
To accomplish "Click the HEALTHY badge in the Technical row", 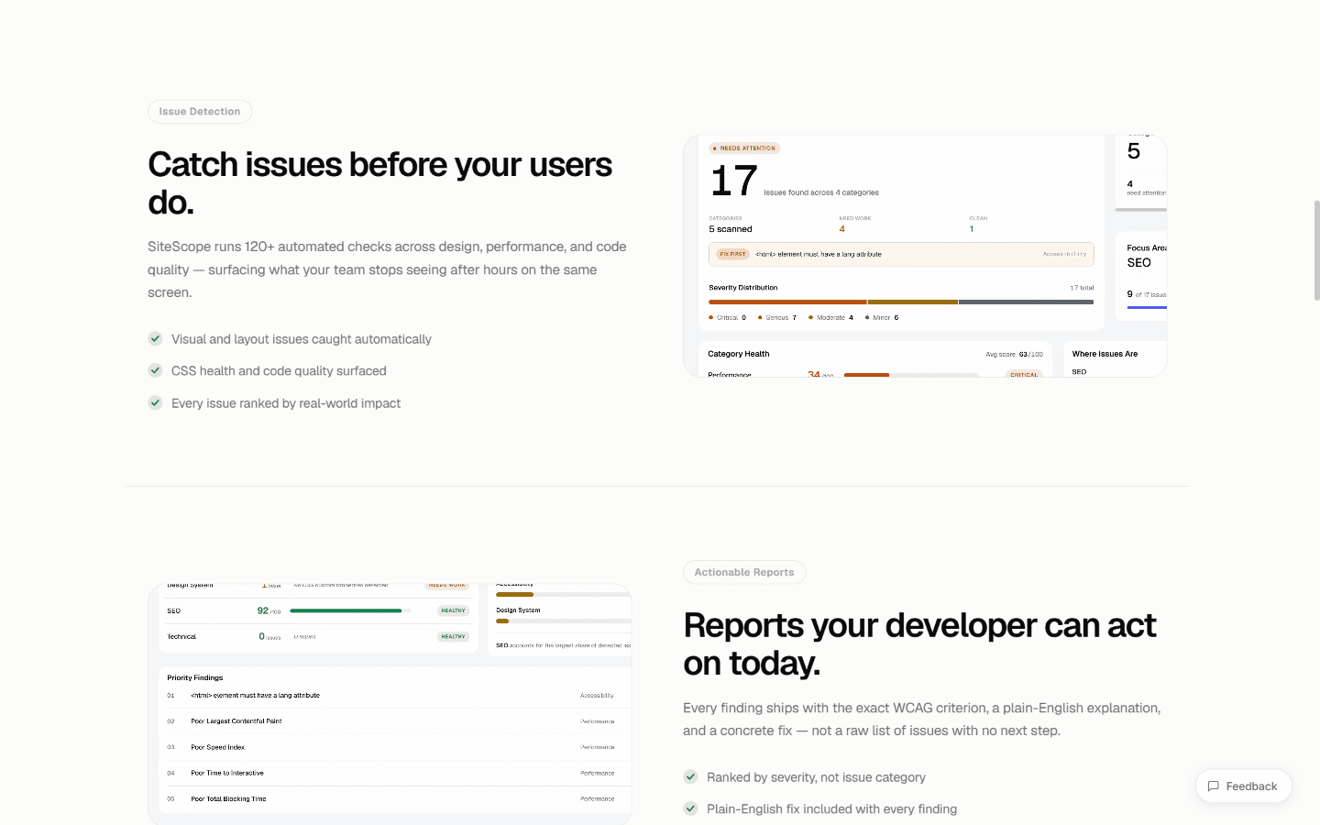I will (x=454, y=636).
